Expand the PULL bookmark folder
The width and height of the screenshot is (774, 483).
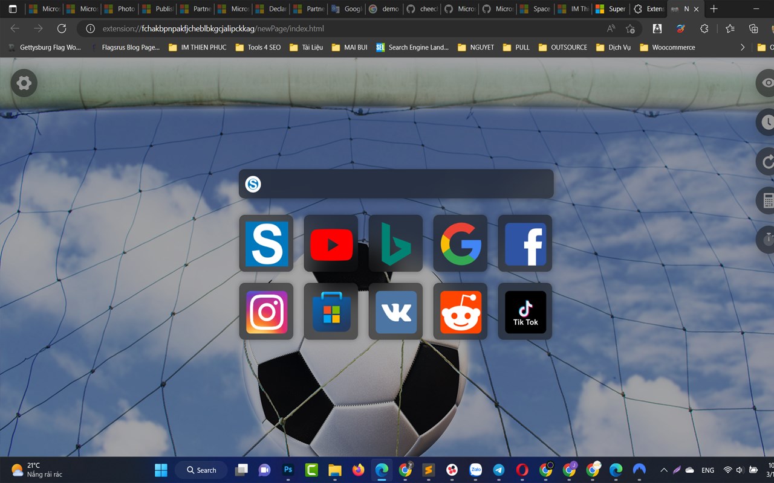pos(516,47)
